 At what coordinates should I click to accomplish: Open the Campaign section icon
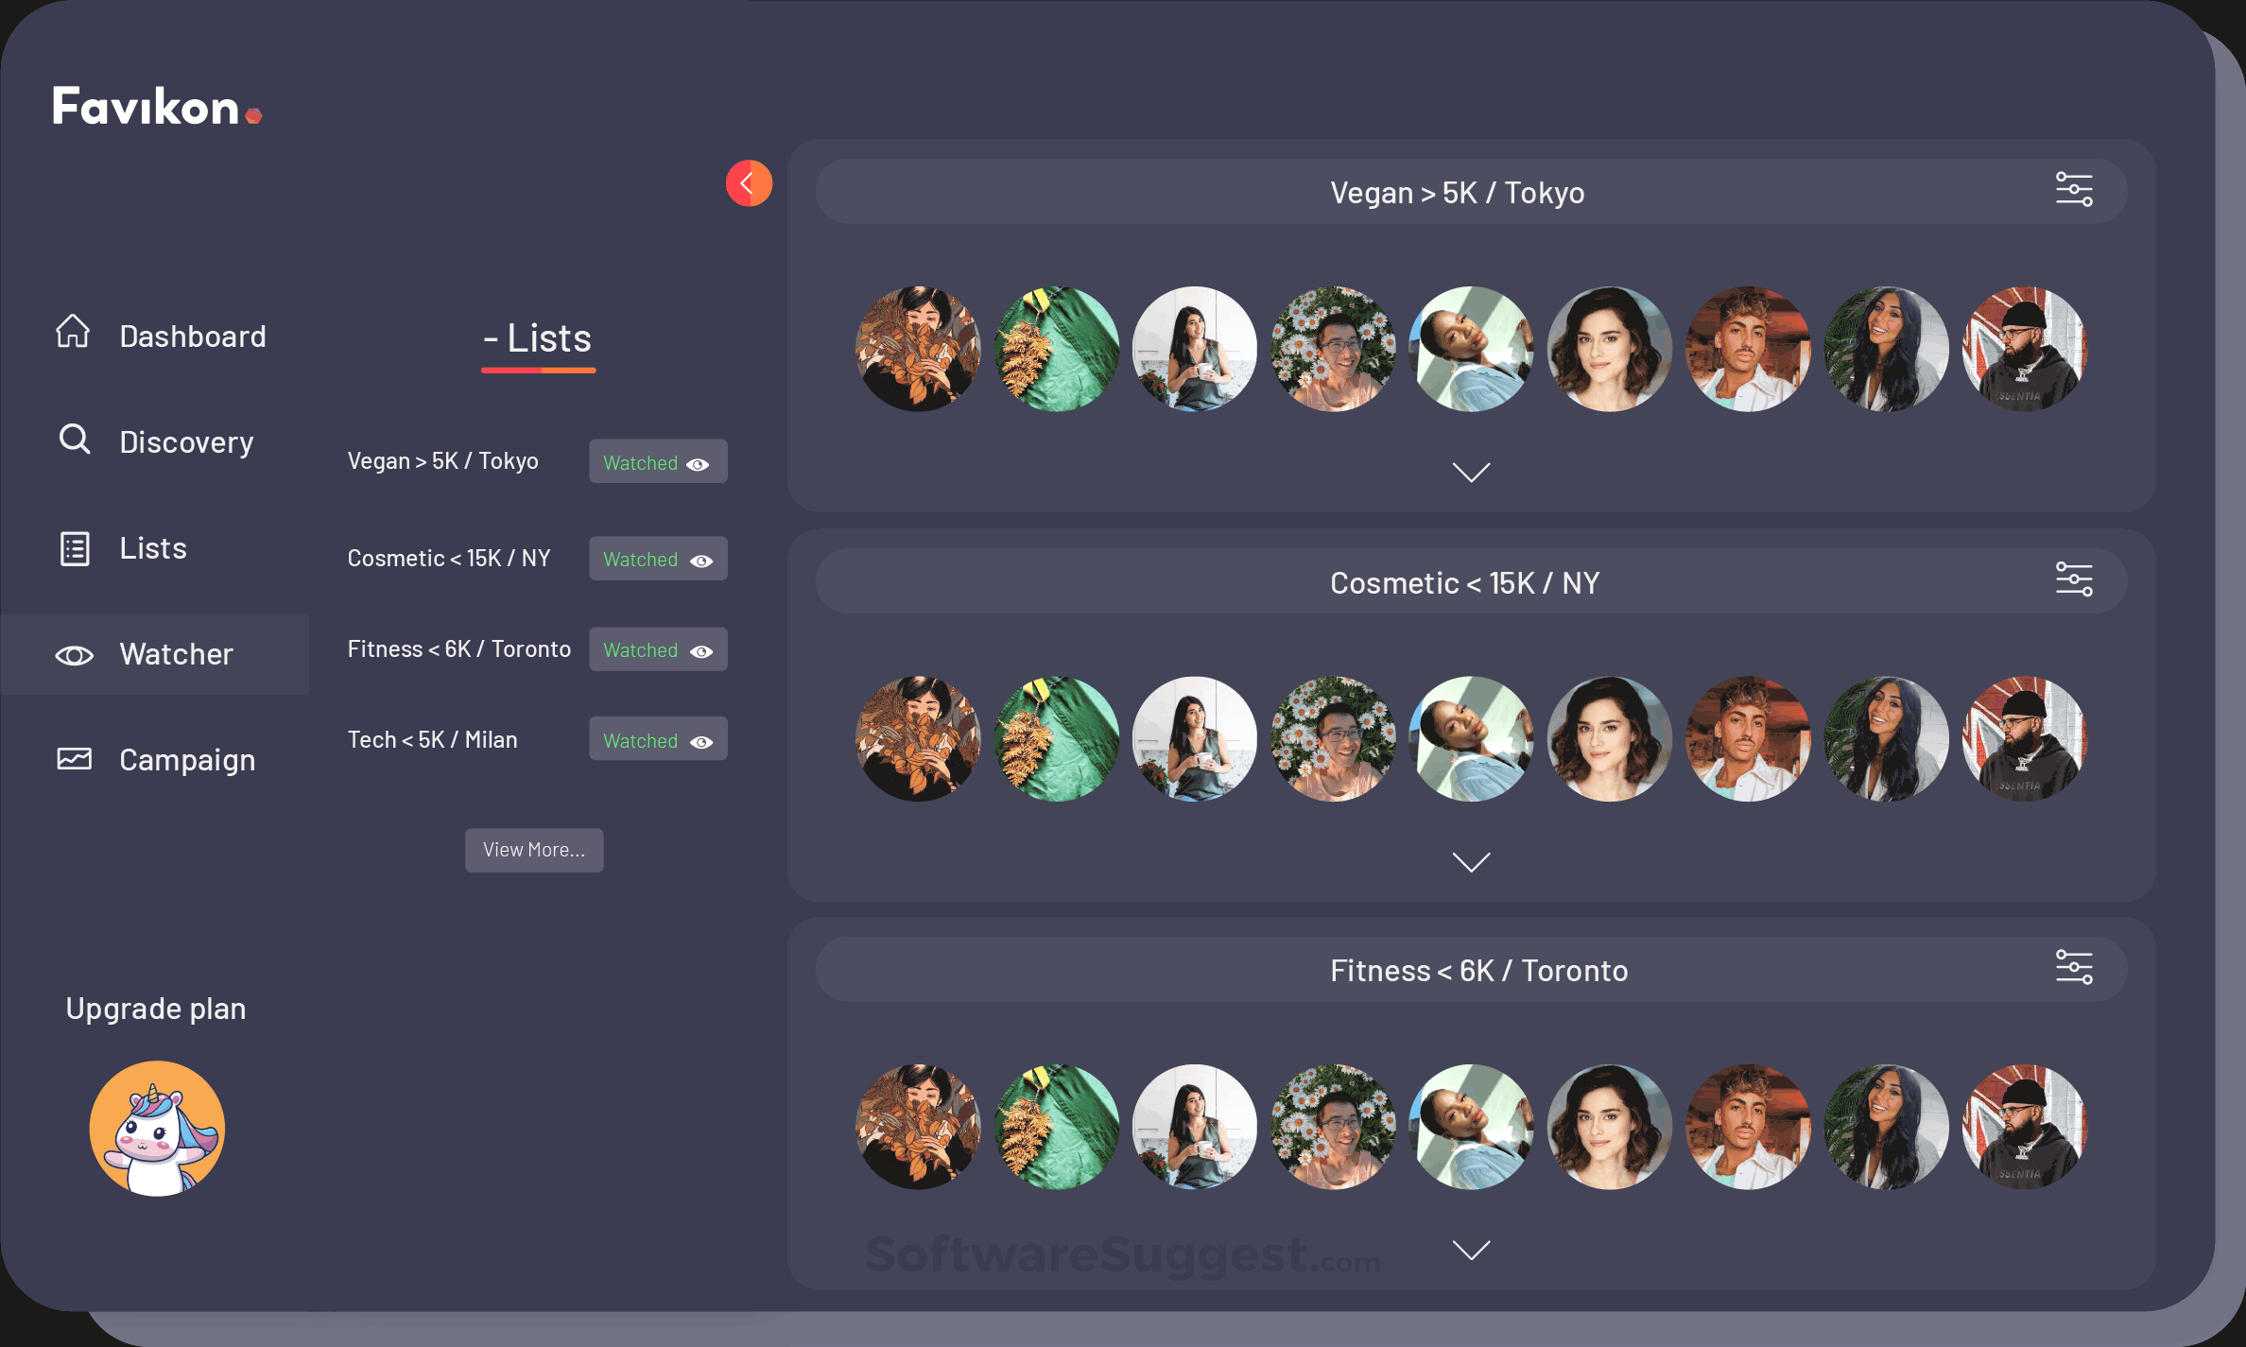pyautogui.click(x=74, y=757)
